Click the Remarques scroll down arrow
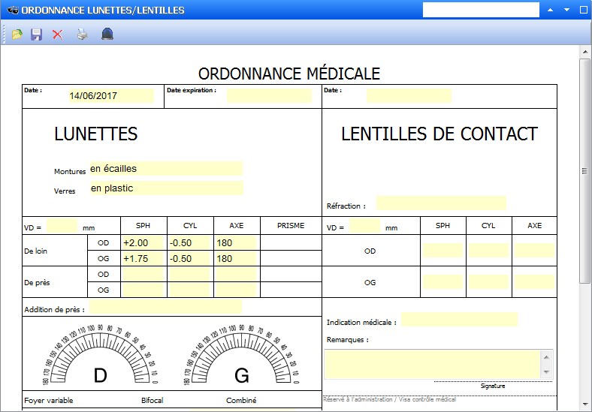The height and width of the screenshot is (412, 592). click(546, 372)
